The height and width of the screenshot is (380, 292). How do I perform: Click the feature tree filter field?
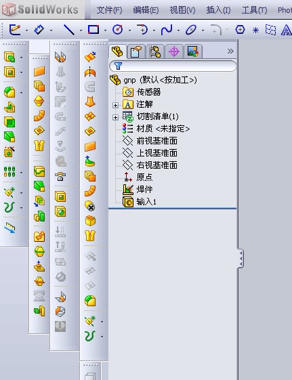[173, 66]
